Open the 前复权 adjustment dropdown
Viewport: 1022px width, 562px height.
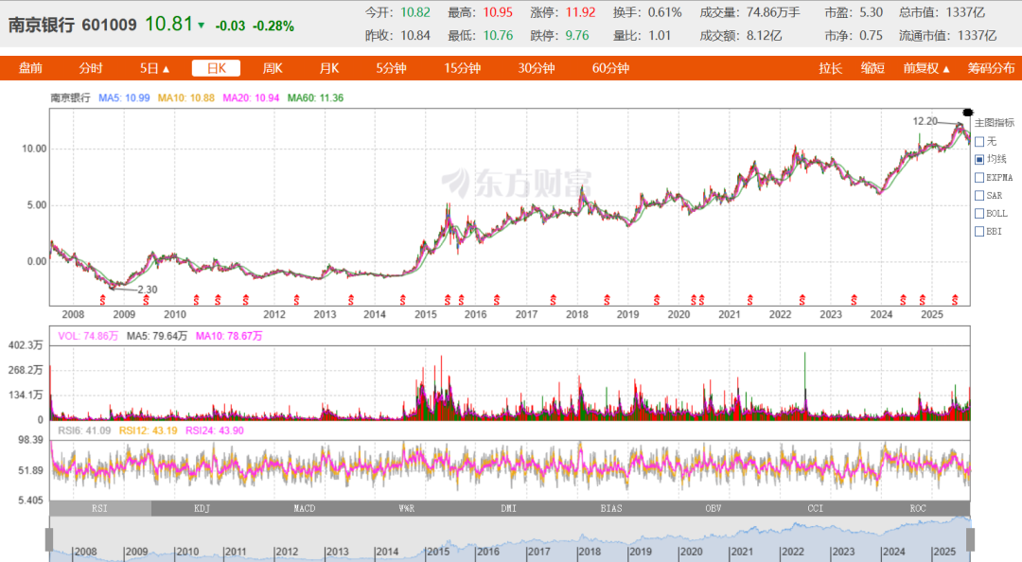926,68
